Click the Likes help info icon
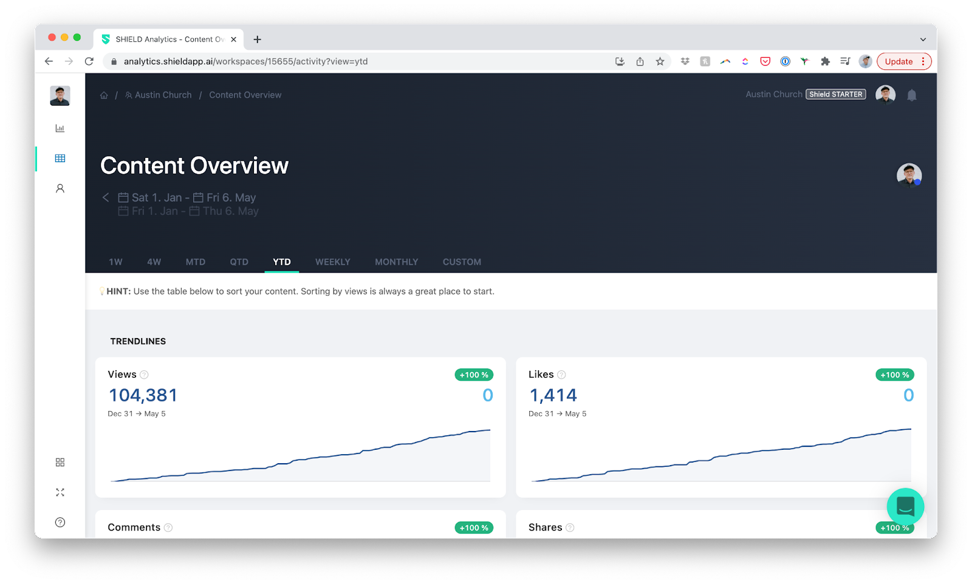 click(x=561, y=375)
